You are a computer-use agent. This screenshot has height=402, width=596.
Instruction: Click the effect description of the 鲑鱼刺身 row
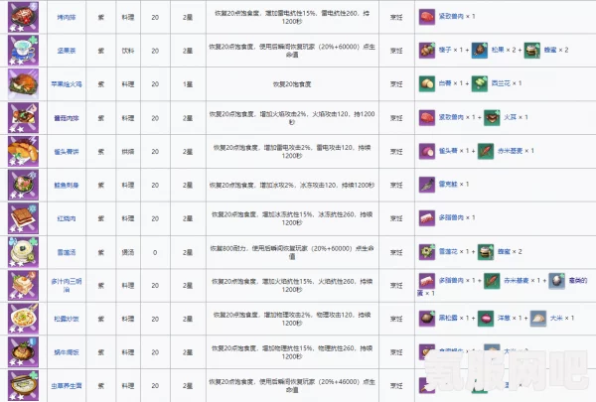tap(292, 185)
